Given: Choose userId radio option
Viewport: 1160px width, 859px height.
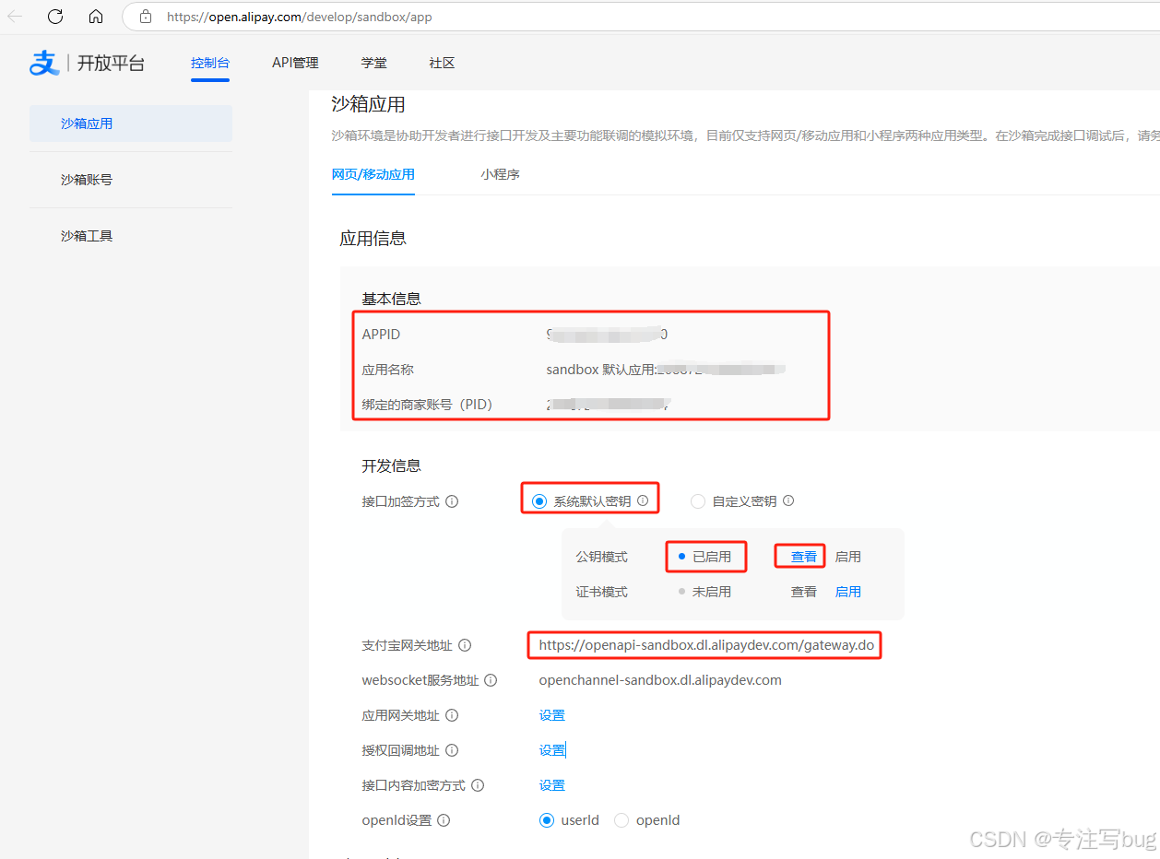Looking at the screenshot, I should [547, 820].
